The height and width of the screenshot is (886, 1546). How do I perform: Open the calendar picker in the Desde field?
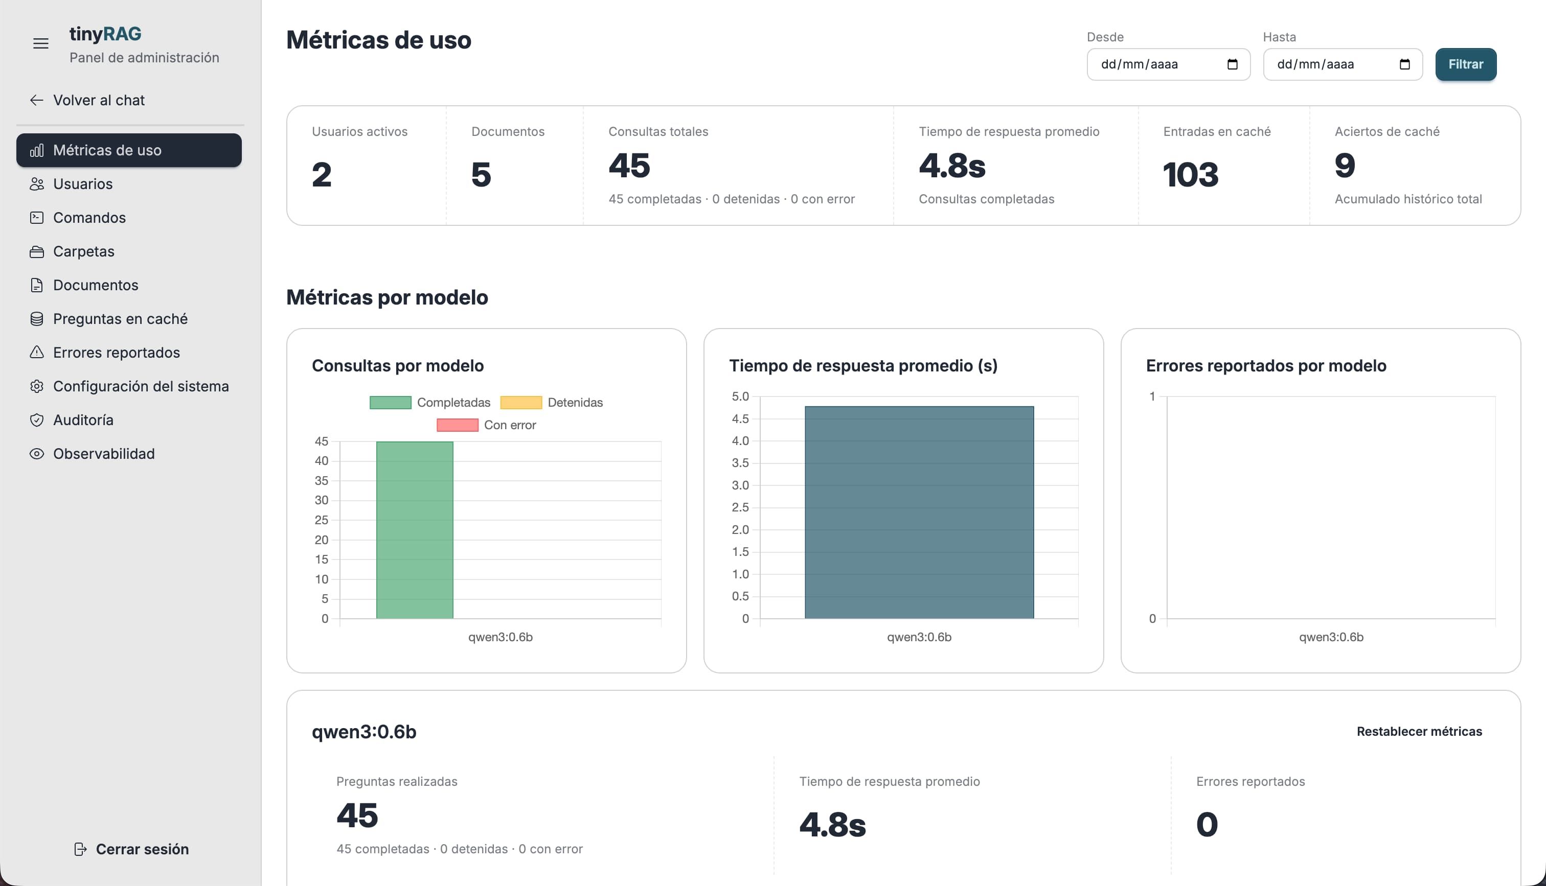click(x=1233, y=64)
